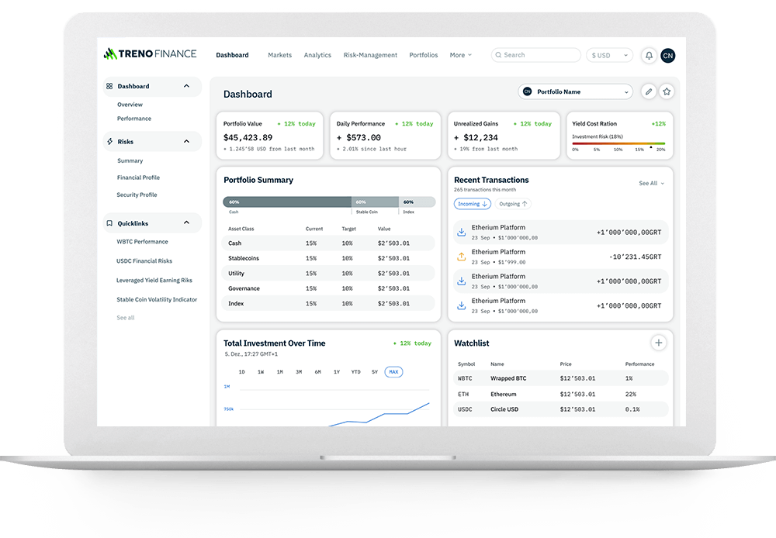This screenshot has width=776, height=538.
Task: Open the $ USD currency dropdown
Action: click(608, 55)
